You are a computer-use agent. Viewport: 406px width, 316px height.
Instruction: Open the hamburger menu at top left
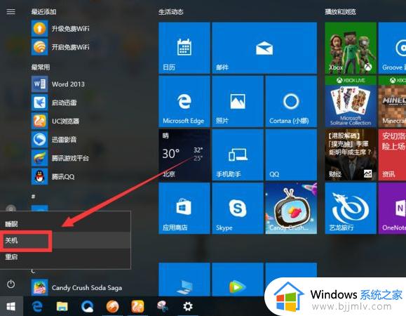11,12
